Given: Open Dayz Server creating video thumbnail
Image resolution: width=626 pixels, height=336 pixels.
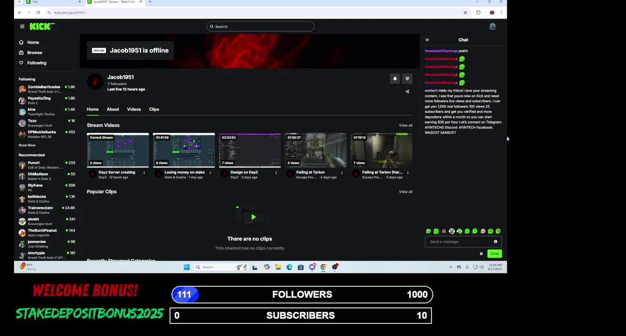Looking at the screenshot, I should [118, 150].
